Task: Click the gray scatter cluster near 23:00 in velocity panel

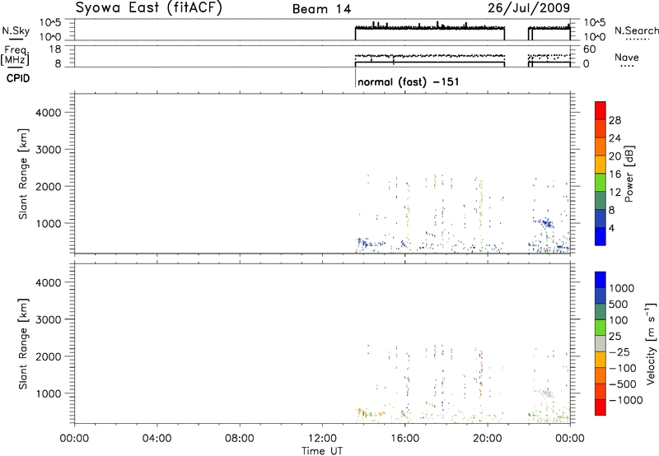Action: pyautogui.click(x=545, y=393)
